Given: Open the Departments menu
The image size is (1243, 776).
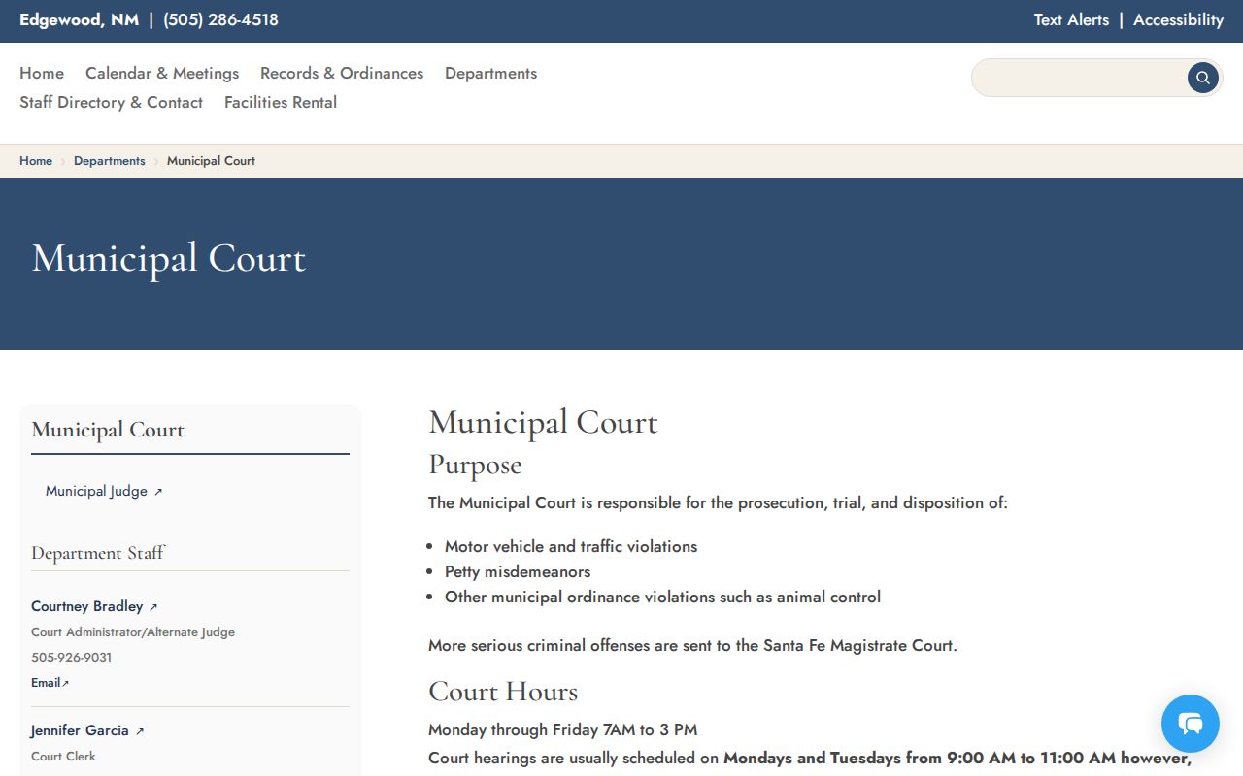Looking at the screenshot, I should pyautogui.click(x=490, y=73).
